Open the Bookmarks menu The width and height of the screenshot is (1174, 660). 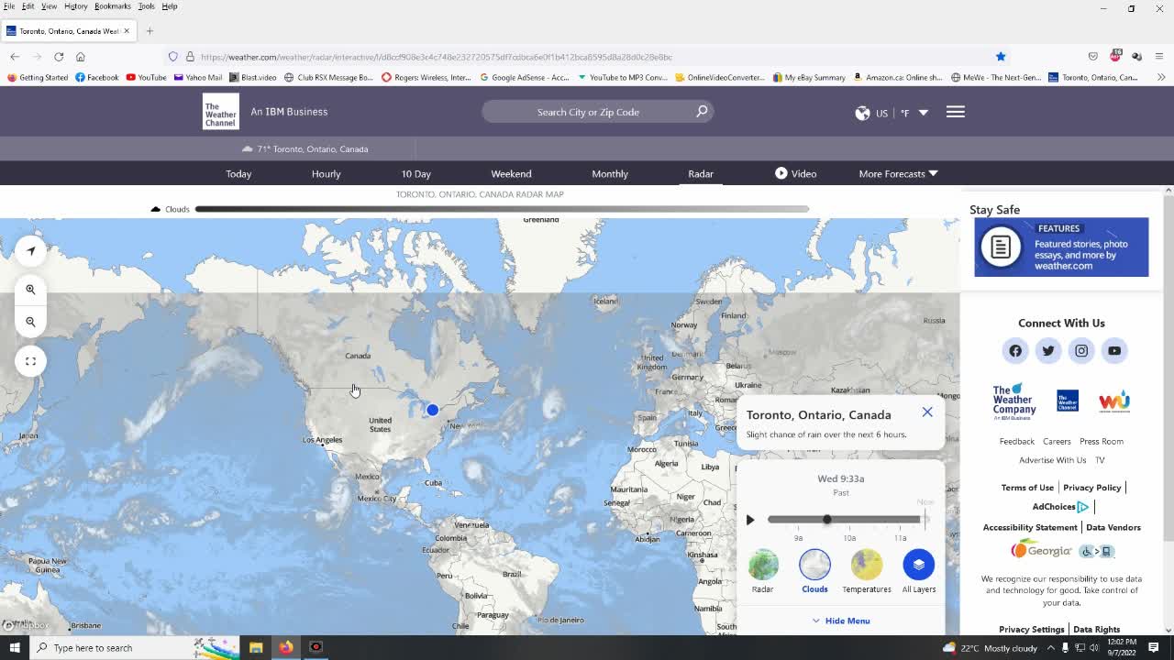113,6
